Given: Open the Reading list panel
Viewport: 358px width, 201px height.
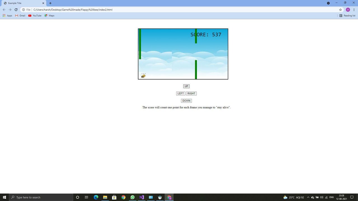Looking at the screenshot, I should [347, 16].
